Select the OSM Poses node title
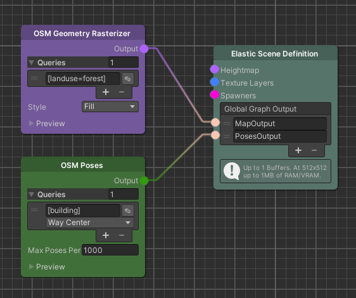Image resolution: width=356 pixels, height=298 pixels. (x=82, y=165)
